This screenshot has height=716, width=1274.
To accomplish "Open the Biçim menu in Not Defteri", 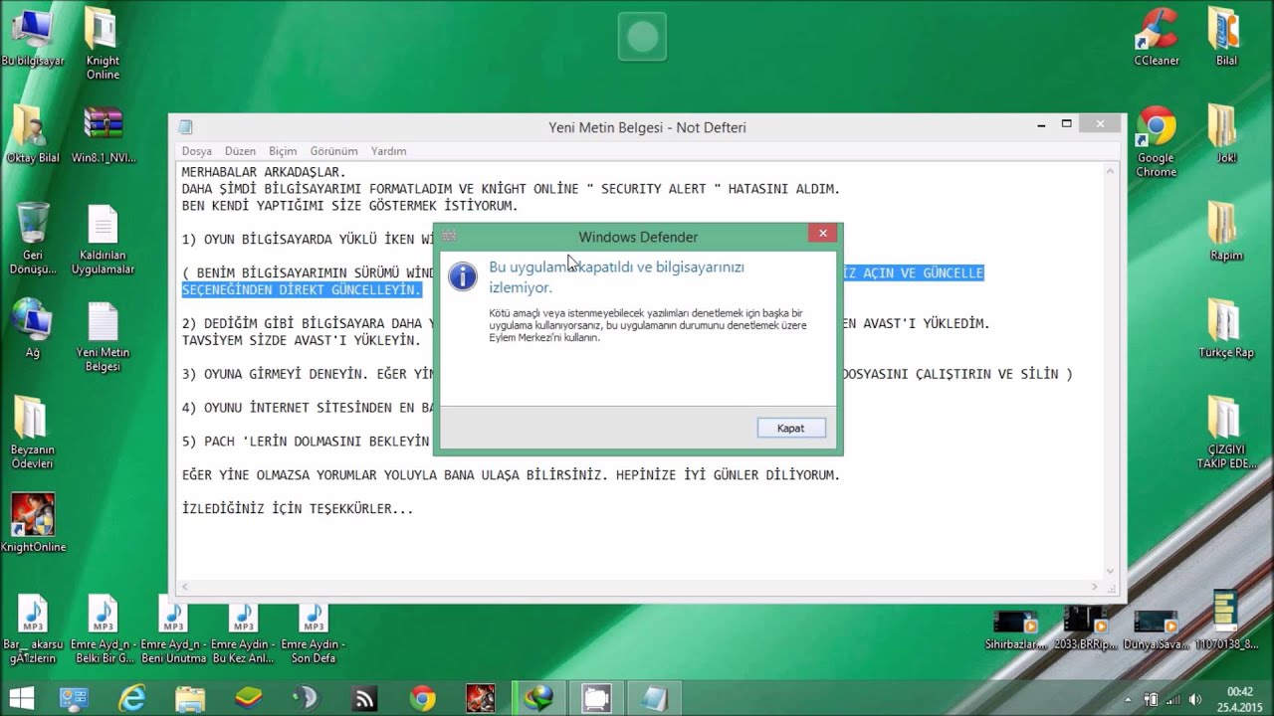I will pos(283,151).
